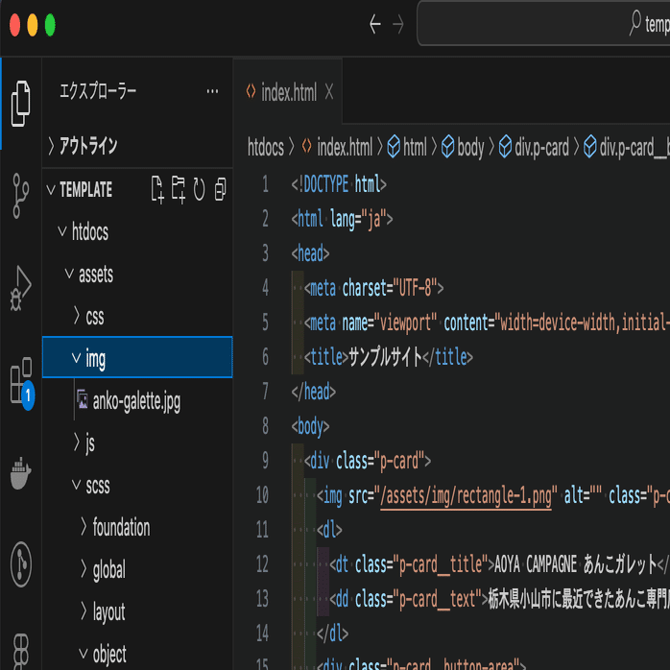The height and width of the screenshot is (670, 670).
Task: Go forward with the right arrow
Action: click(397, 24)
